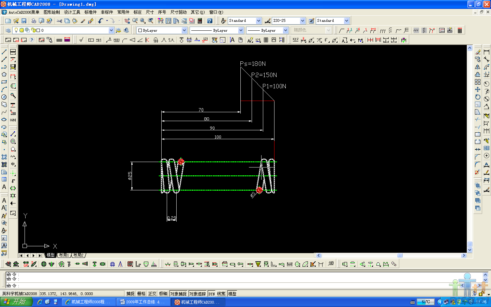Toggle the 模型 model space status button

[x=232, y=294]
